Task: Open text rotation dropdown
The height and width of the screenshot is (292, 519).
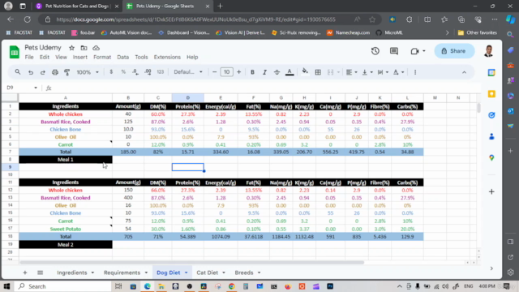Action: [398, 72]
